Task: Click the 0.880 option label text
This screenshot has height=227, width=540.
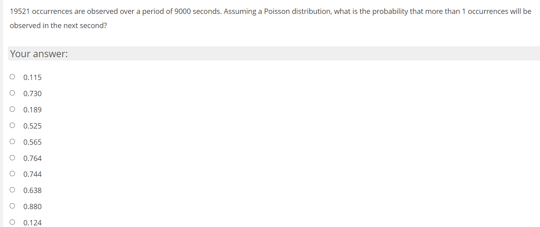Action: pos(32,206)
